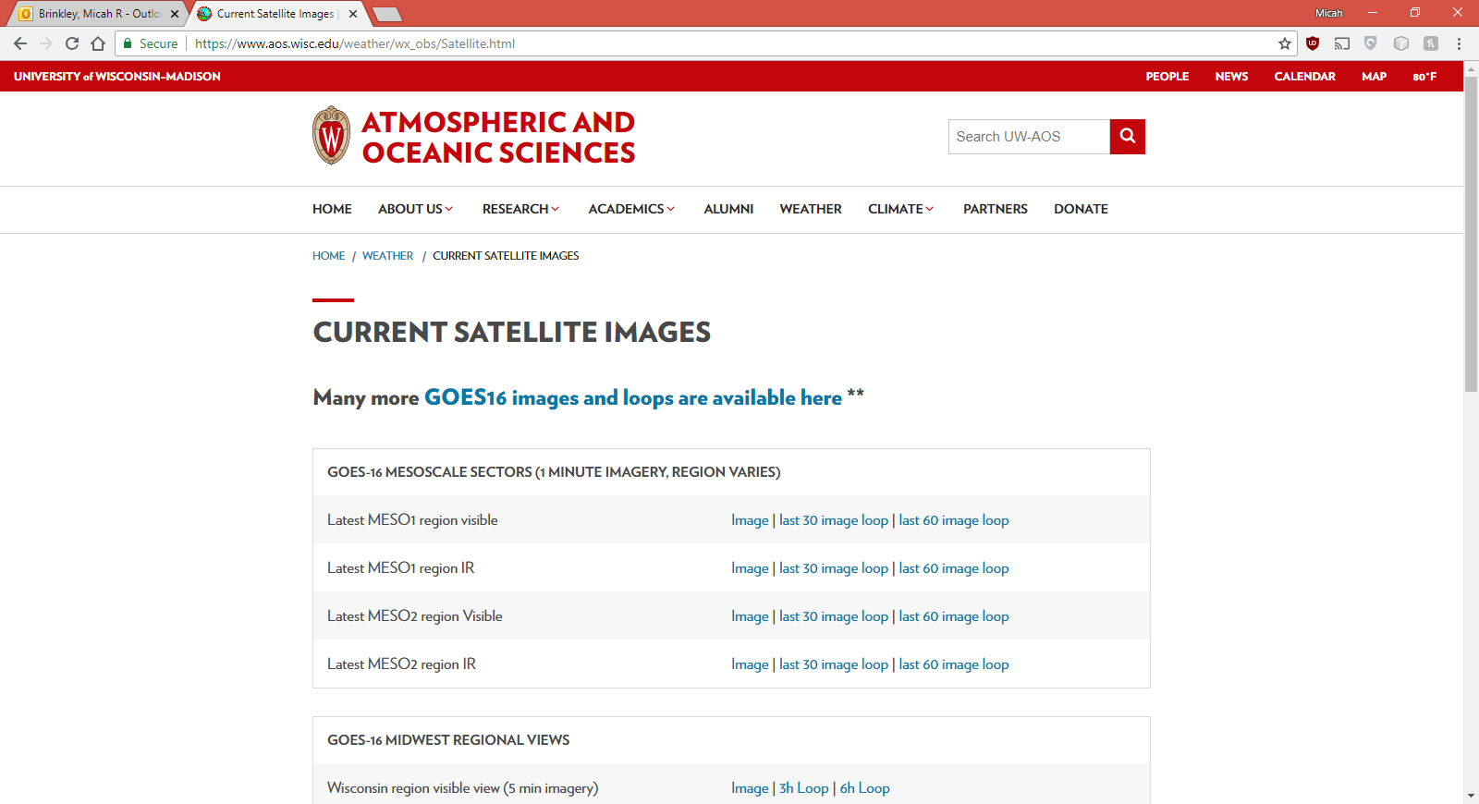Open last 30 image loop for MESO1 IR

[834, 568]
